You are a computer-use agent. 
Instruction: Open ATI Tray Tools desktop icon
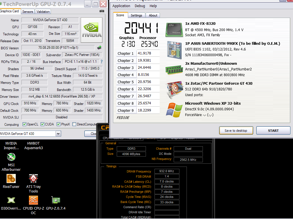click(x=33, y=184)
